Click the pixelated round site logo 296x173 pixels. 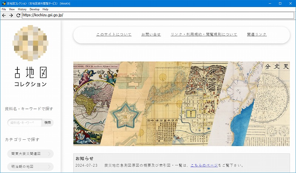(x=30, y=43)
